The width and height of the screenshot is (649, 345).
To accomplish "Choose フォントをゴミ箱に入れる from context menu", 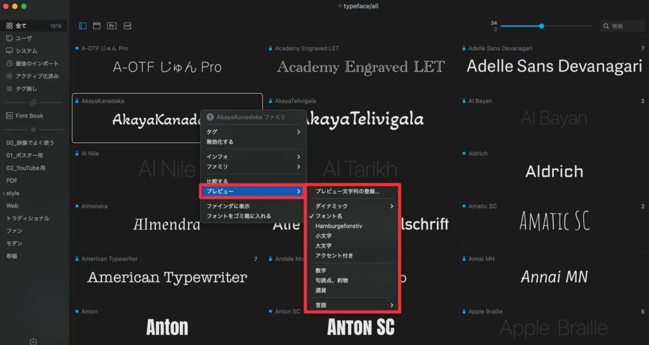I will 238,216.
